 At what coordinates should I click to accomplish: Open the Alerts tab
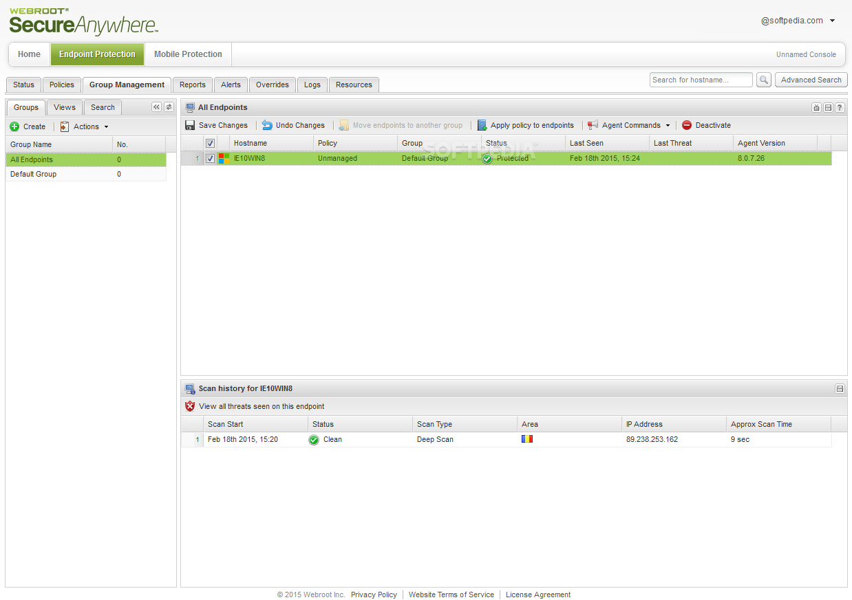231,85
